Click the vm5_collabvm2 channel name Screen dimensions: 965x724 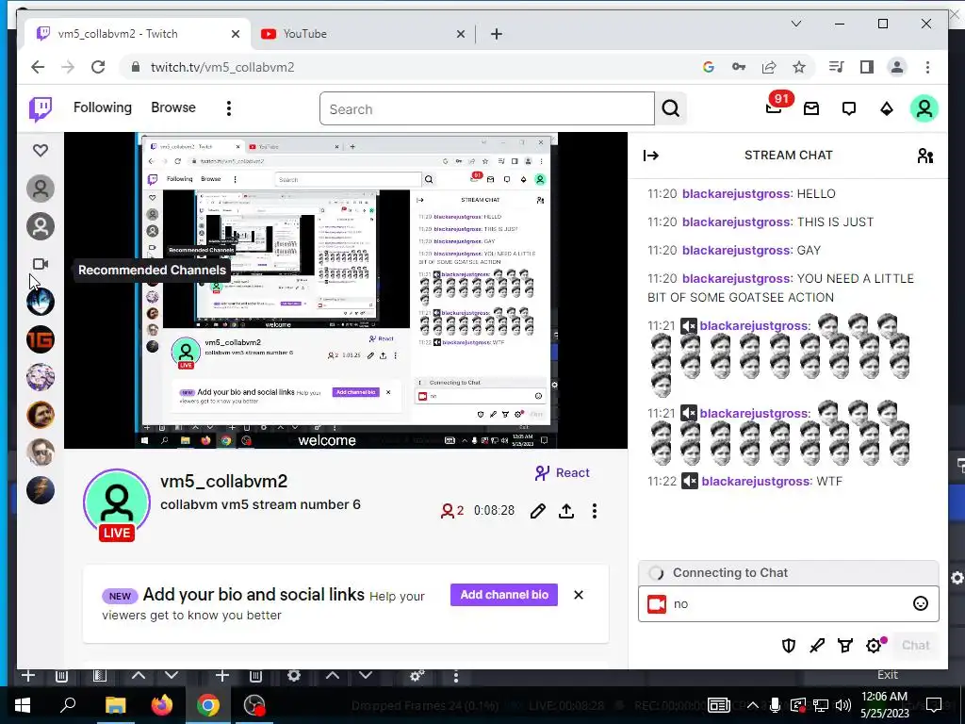pos(224,482)
